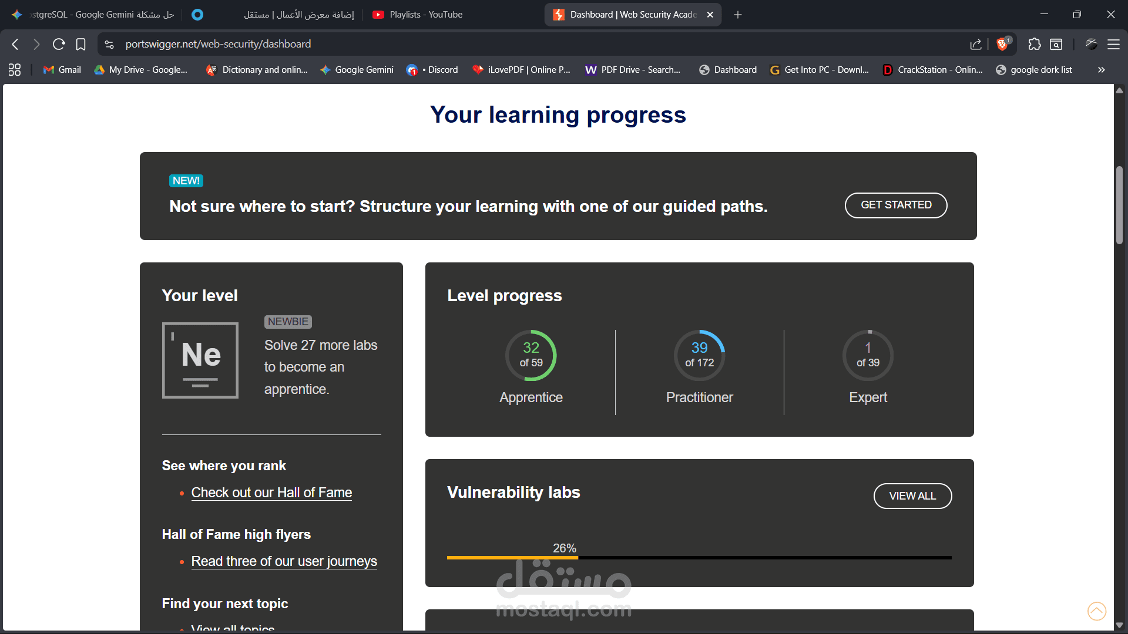Viewport: 1128px width, 634px height.
Task: Open the Gmail bookmark
Action: tap(61, 69)
